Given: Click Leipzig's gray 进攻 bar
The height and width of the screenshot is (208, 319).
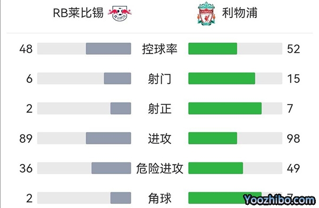Looking at the screenshot, I should (108, 138).
